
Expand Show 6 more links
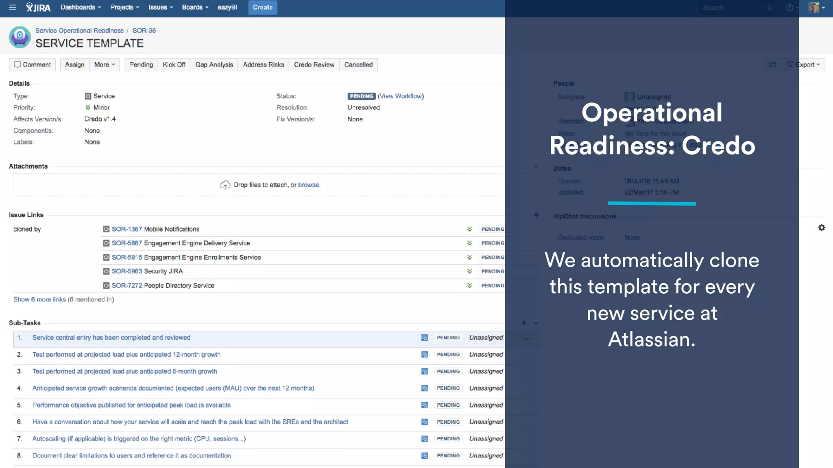click(x=39, y=299)
